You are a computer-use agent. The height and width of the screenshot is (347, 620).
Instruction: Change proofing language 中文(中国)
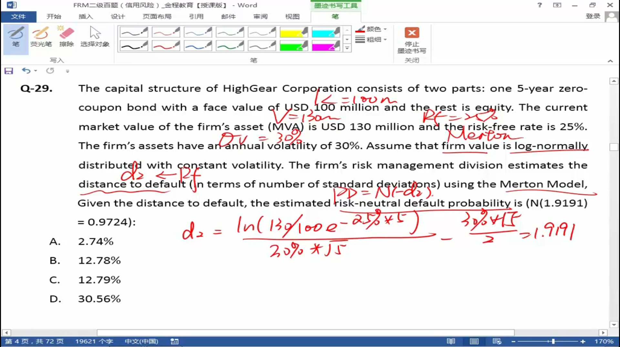pyautogui.click(x=141, y=342)
